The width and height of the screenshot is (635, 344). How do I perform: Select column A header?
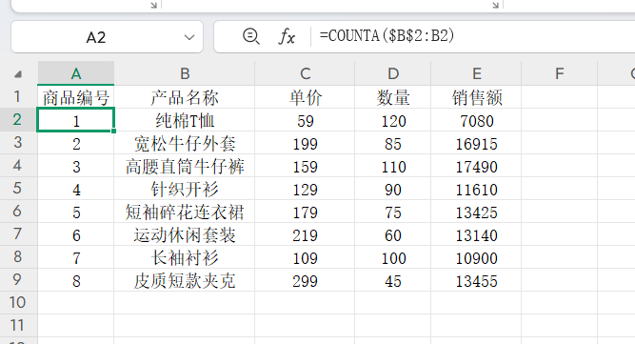[x=76, y=73]
